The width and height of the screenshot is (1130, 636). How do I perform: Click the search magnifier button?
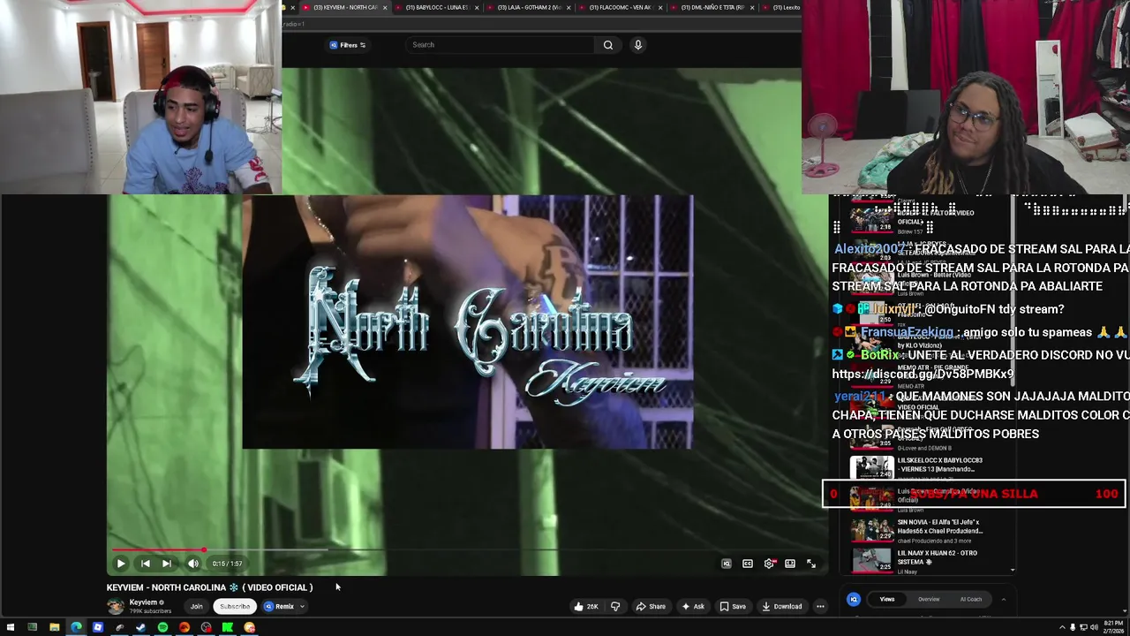click(x=607, y=45)
